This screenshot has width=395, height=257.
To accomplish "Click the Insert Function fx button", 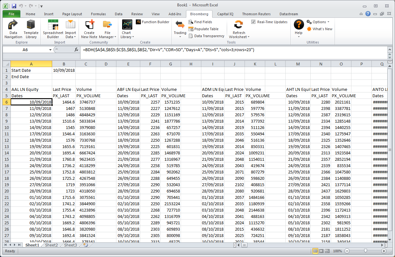I will coord(76,50).
